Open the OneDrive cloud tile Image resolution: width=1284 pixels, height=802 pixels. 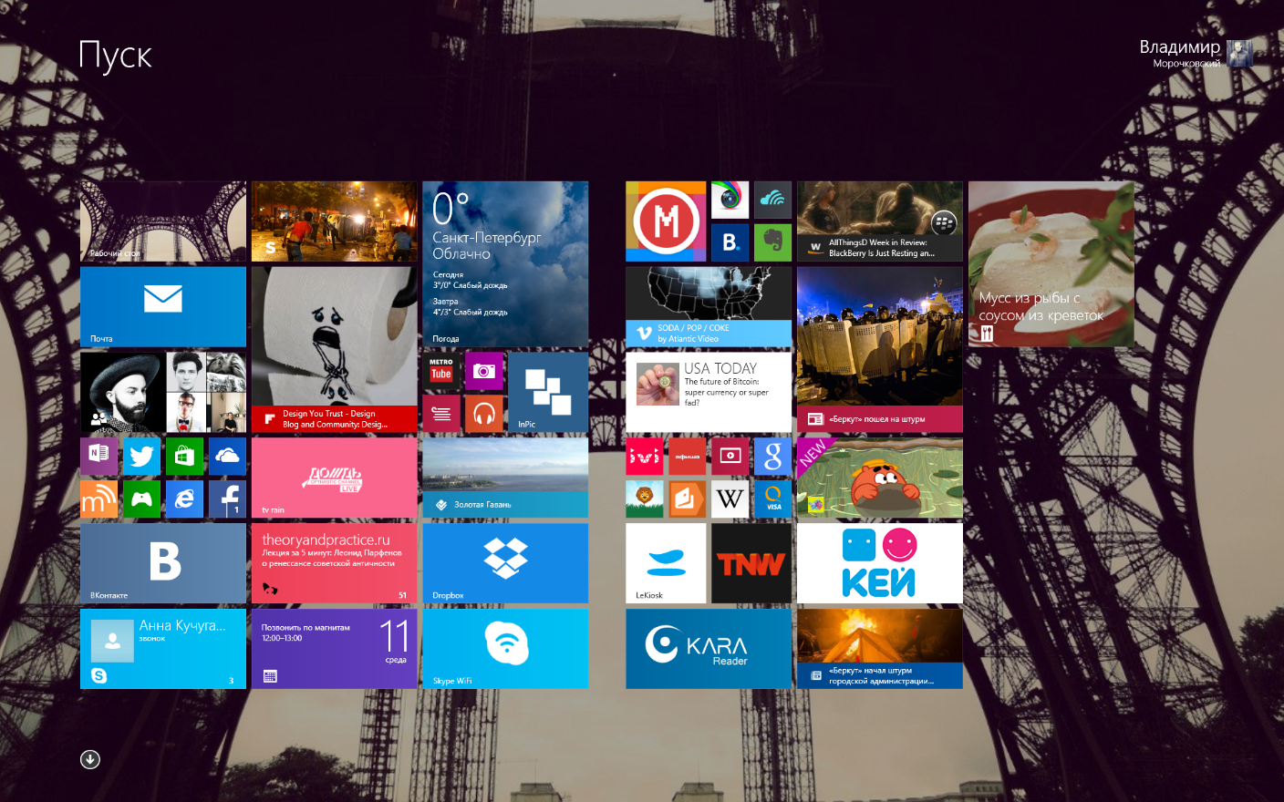[x=227, y=457]
